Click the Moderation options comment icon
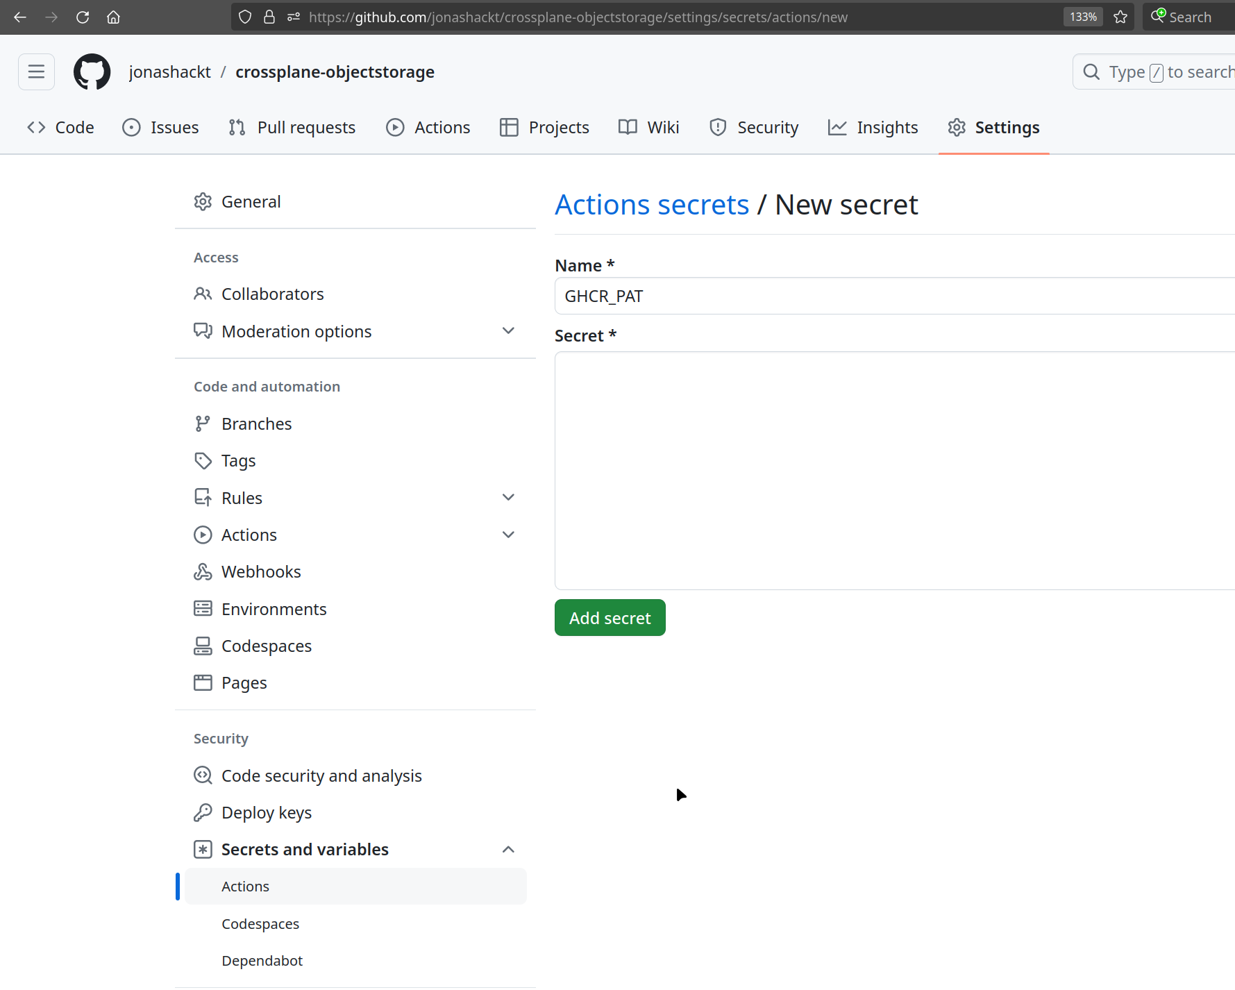 pyautogui.click(x=203, y=331)
